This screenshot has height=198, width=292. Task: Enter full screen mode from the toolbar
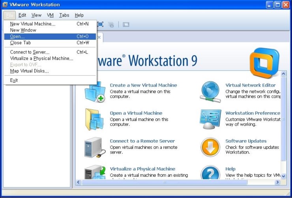coord(100,24)
